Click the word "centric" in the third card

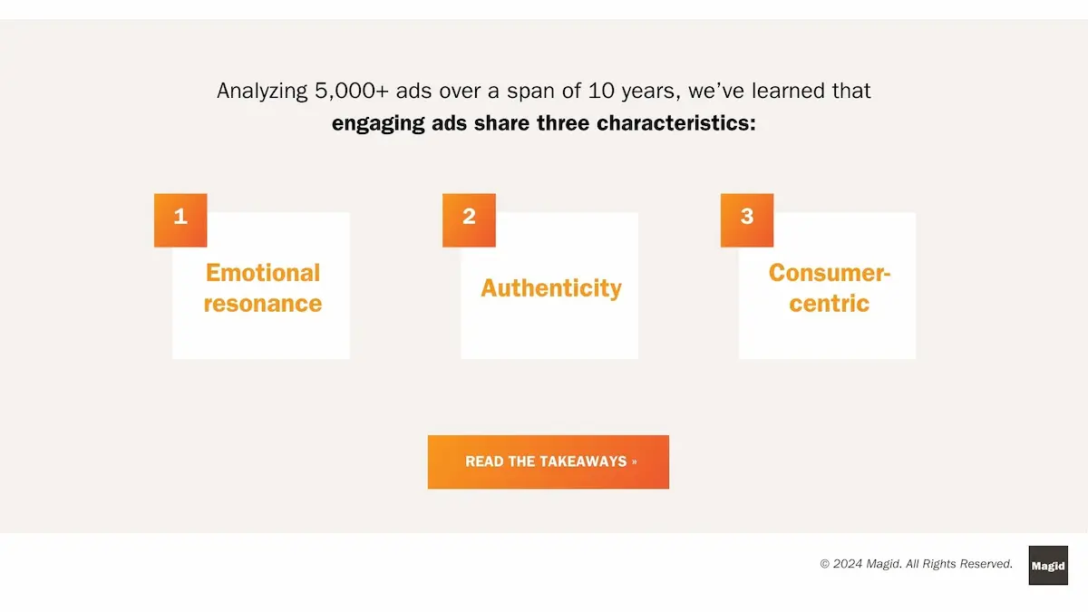(830, 304)
